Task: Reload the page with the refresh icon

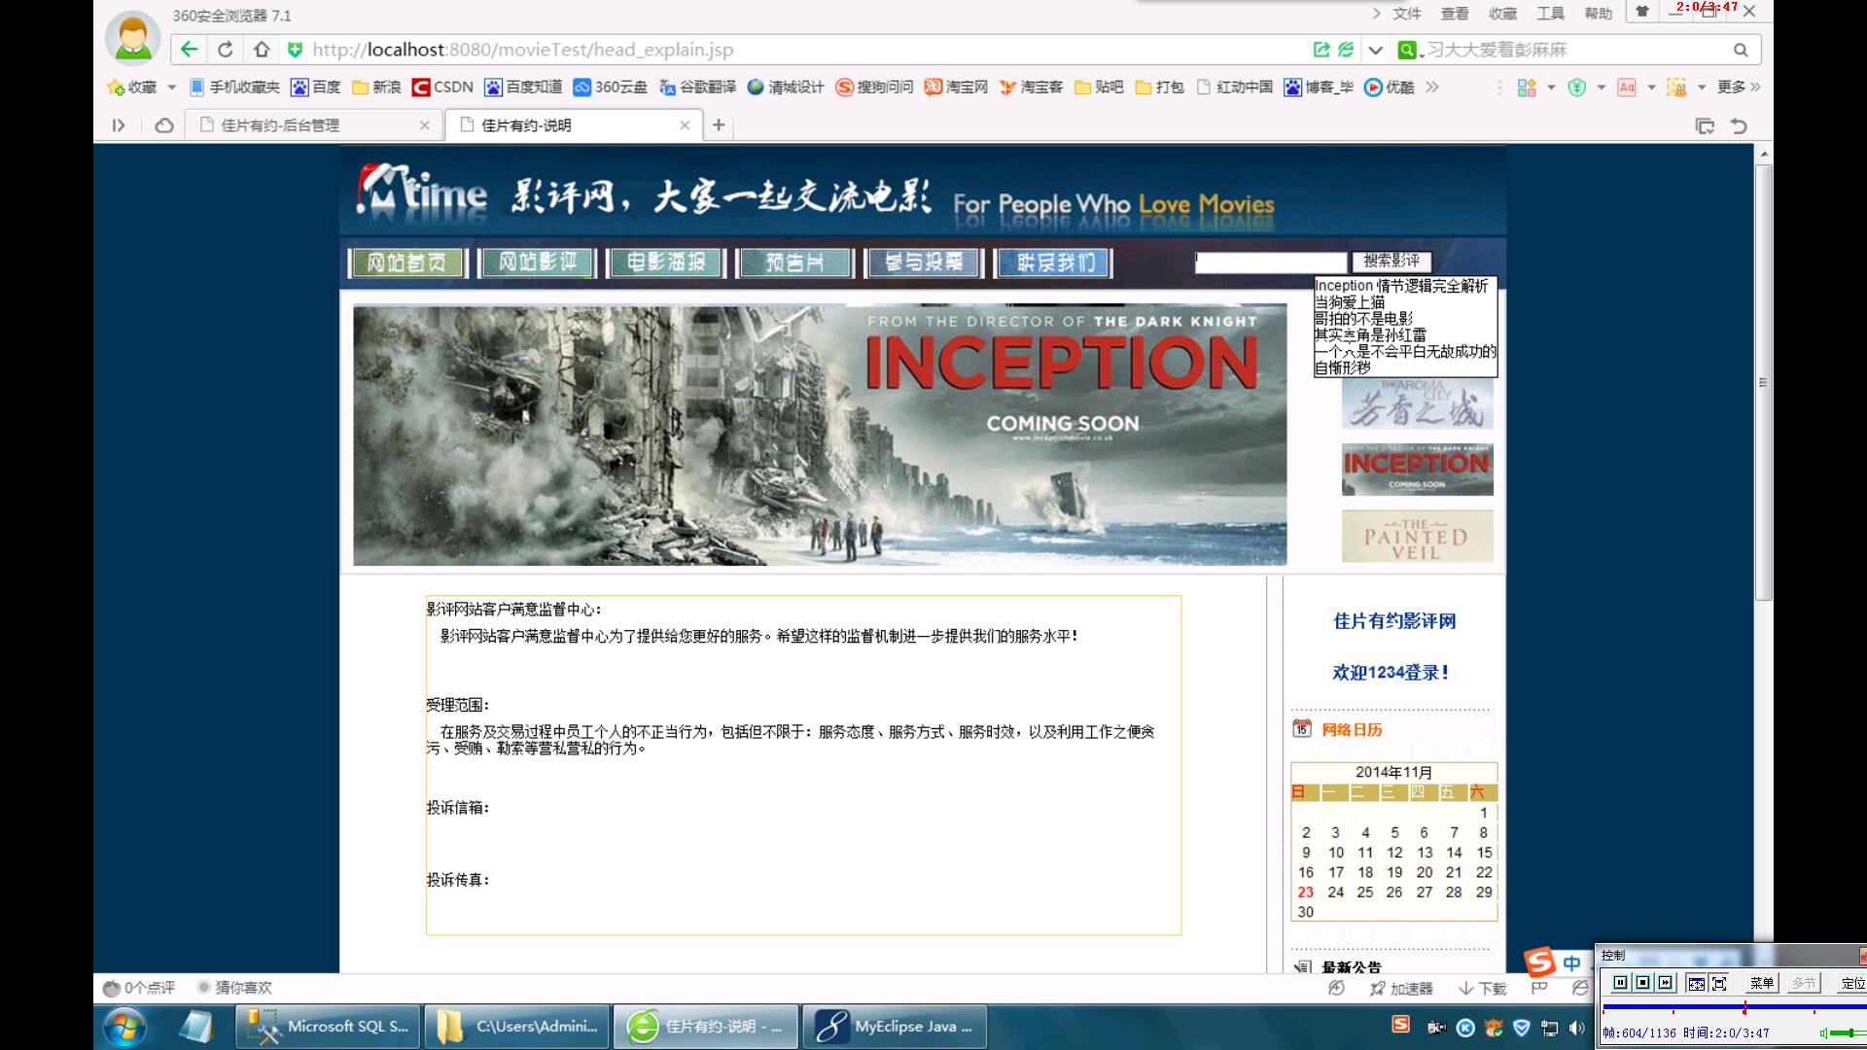Action: point(226,50)
